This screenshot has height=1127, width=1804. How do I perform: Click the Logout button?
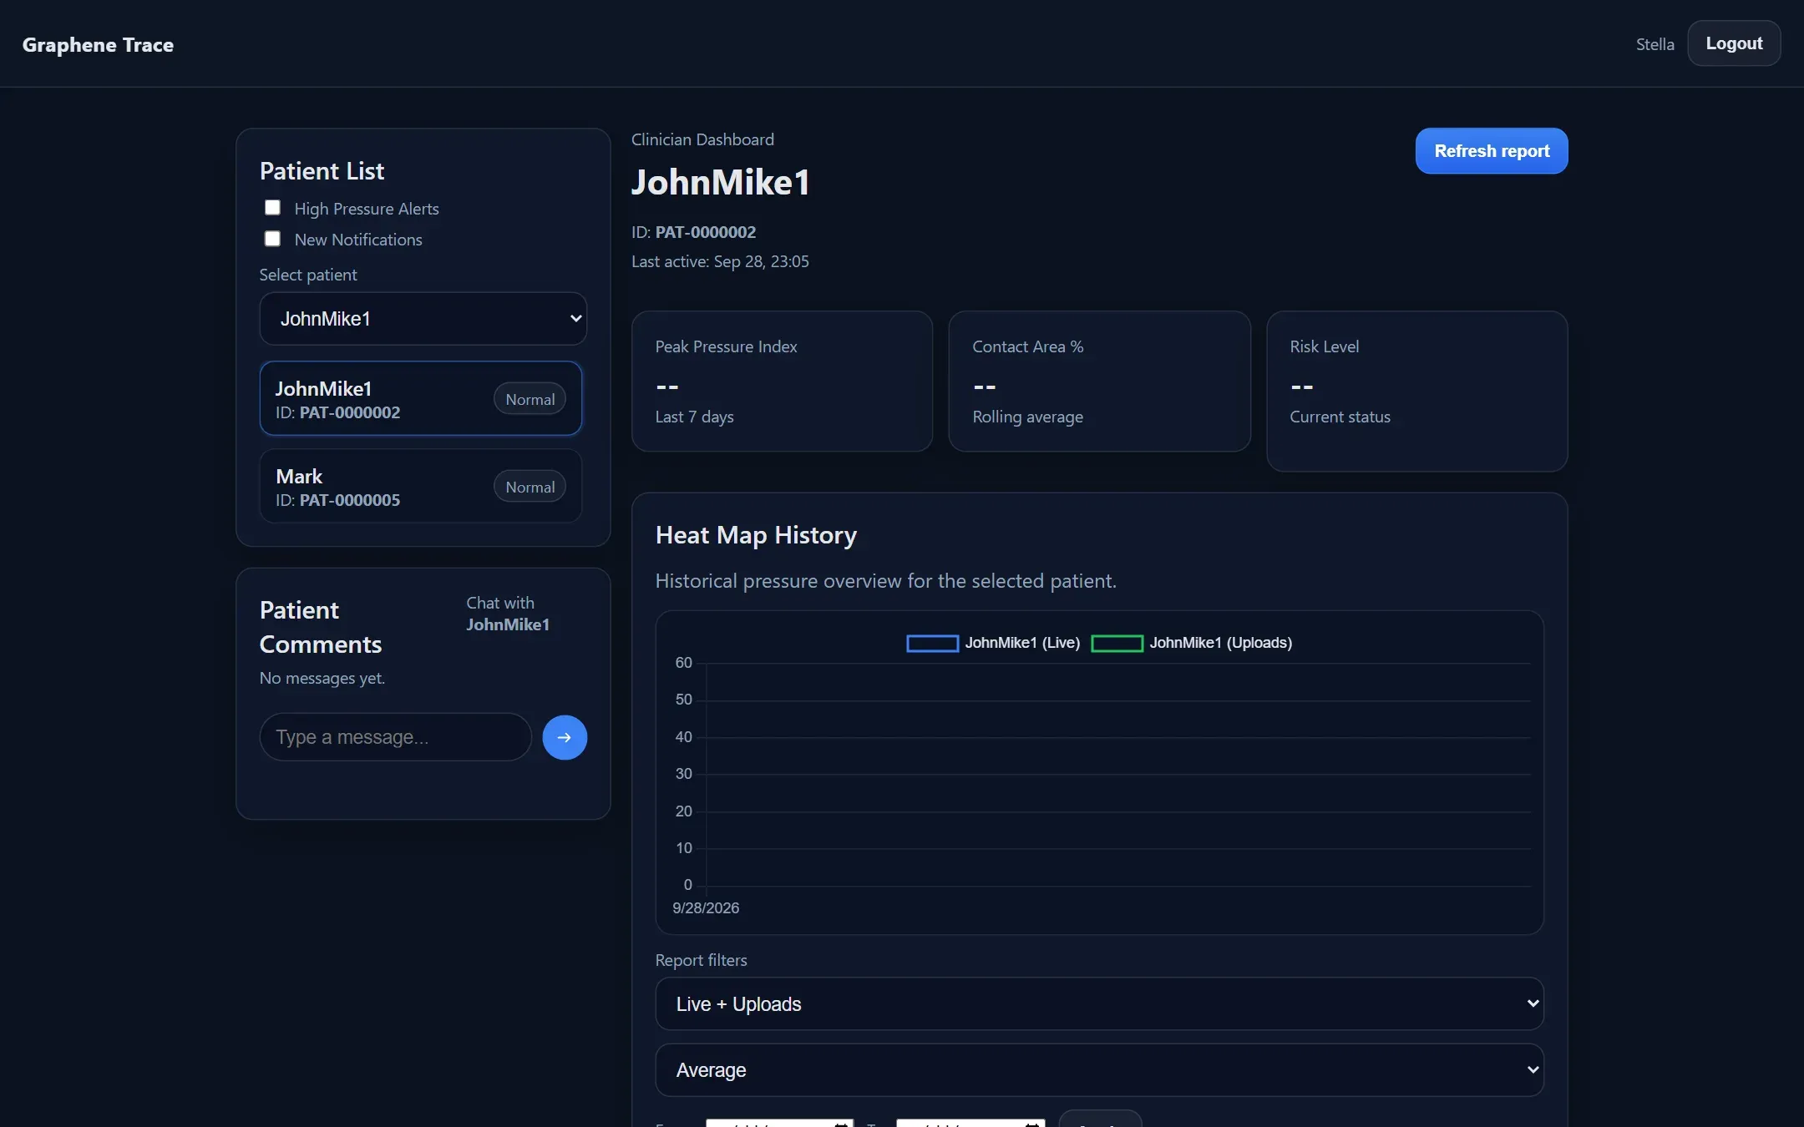(1734, 43)
